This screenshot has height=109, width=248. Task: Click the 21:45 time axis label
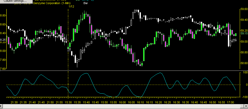point(41,102)
